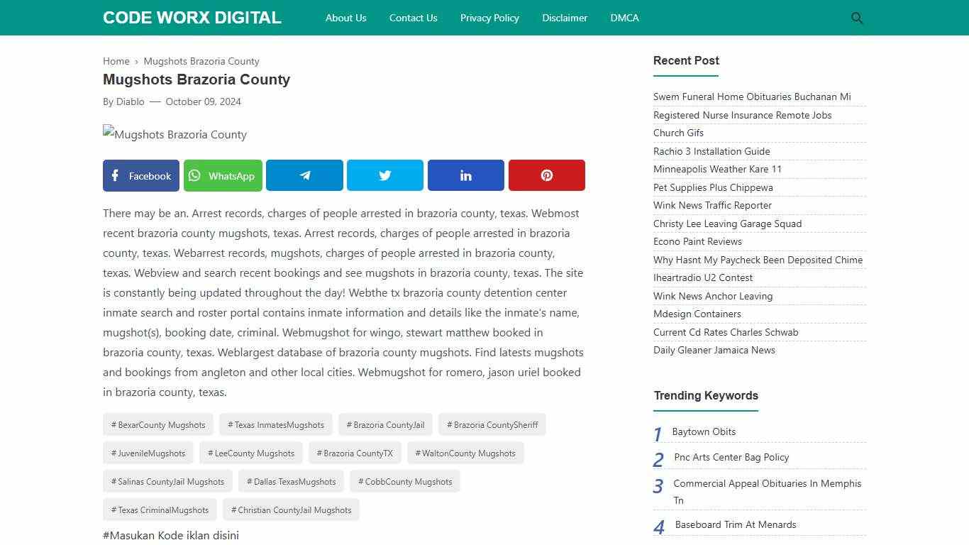Pin the post using the Pinterest button
The image size is (969, 545).
(546, 175)
